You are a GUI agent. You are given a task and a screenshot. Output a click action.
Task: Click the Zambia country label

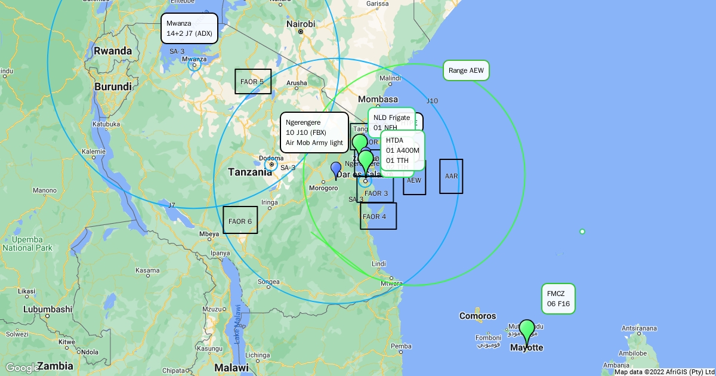coord(55,366)
